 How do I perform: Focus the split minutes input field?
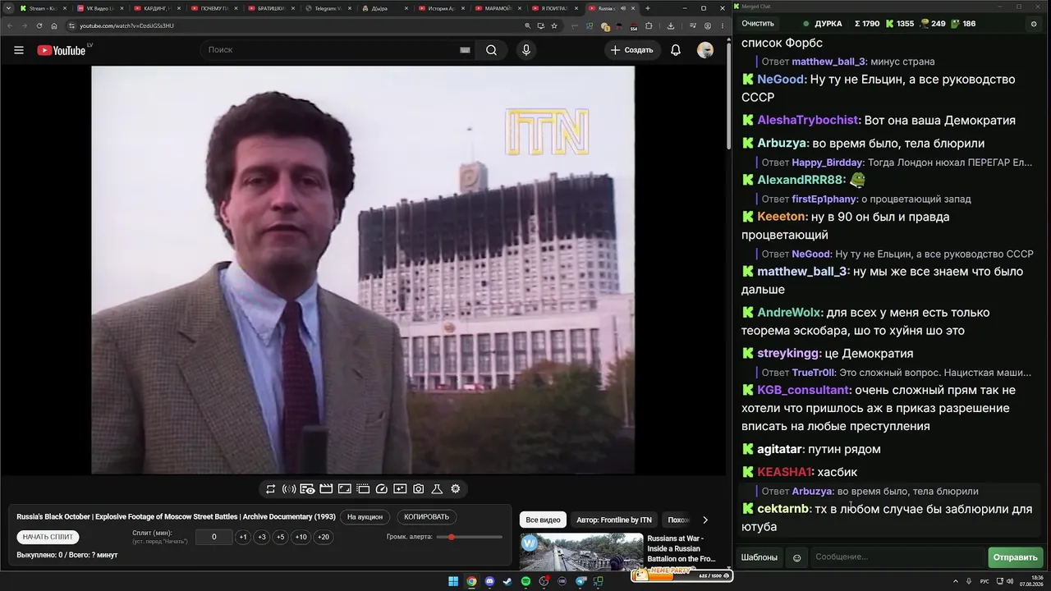click(214, 537)
